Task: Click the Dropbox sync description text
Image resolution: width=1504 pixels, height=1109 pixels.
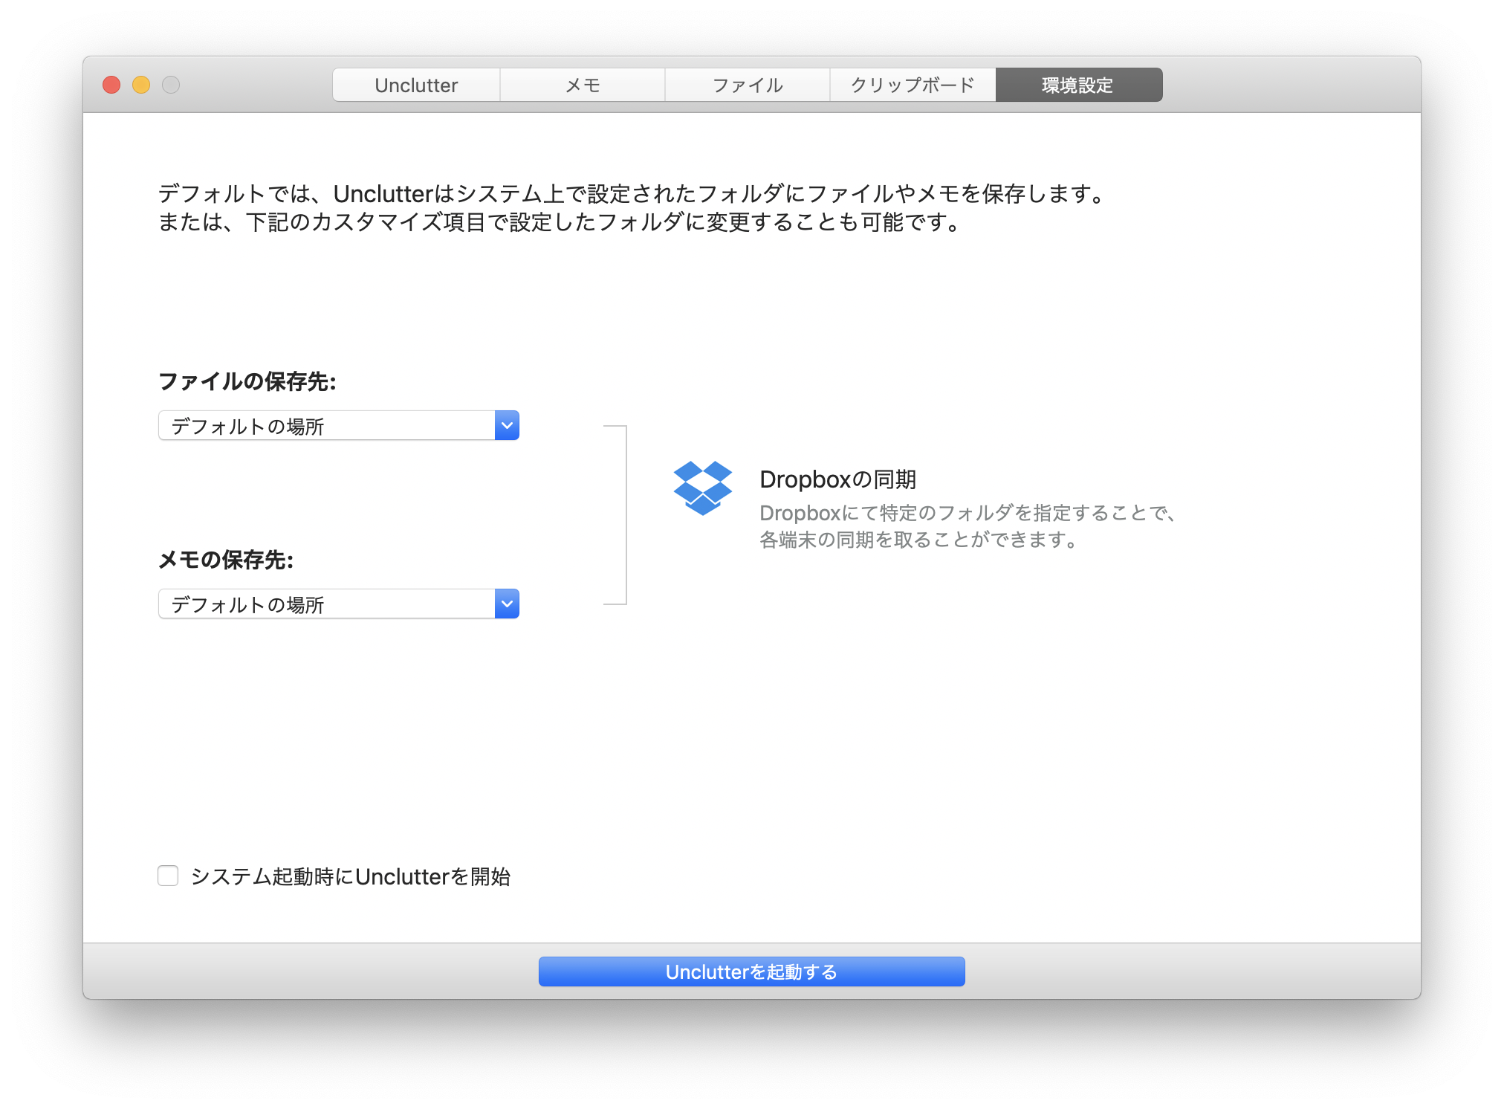Action: click(966, 526)
